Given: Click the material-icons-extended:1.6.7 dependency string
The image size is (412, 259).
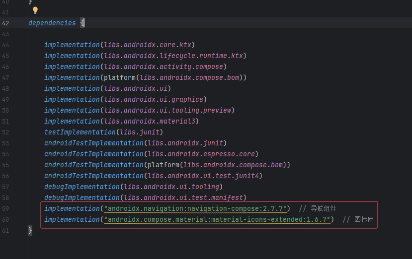Looking at the screenshot, I should (217, 220).
